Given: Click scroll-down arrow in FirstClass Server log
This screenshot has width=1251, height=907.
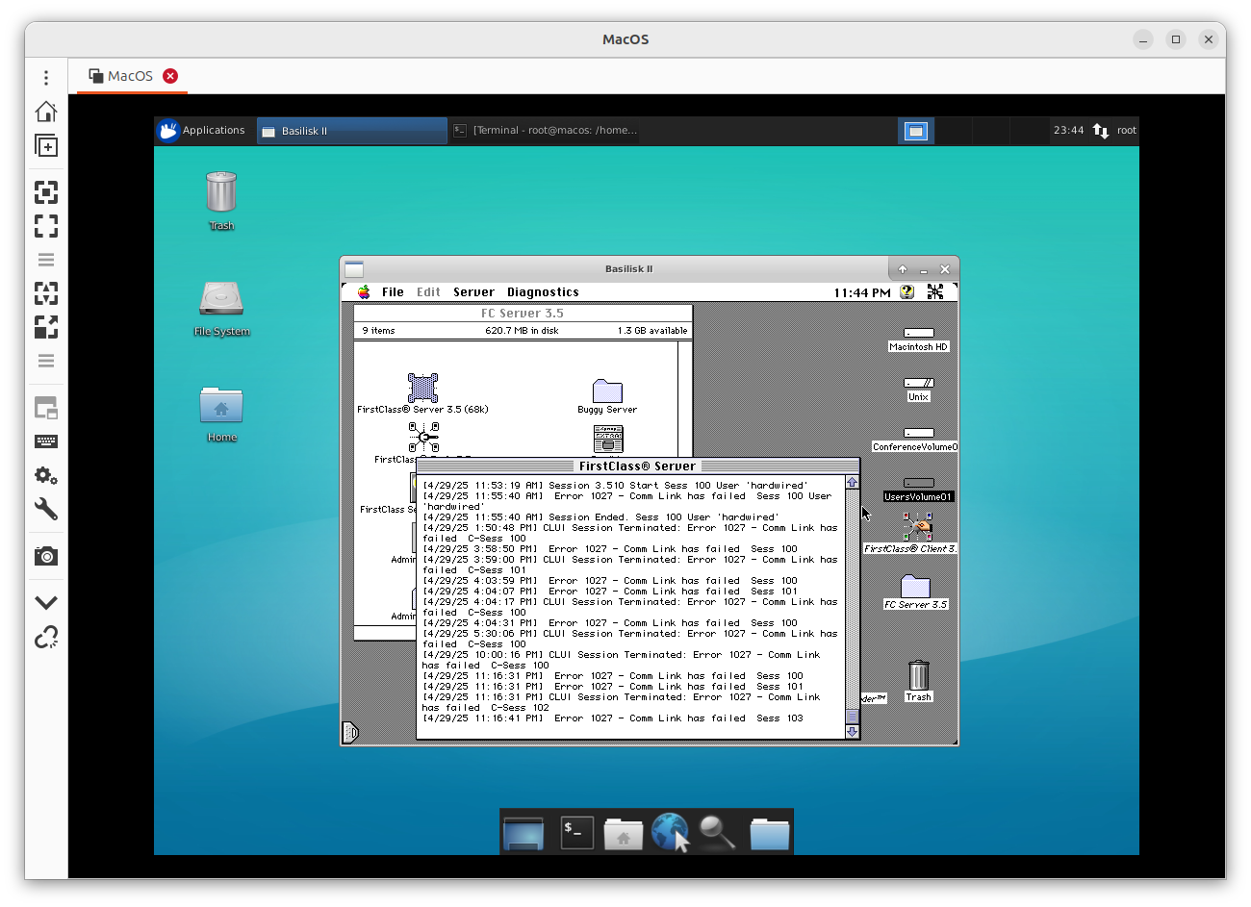Looking at the screenshot, I should 852,732.
